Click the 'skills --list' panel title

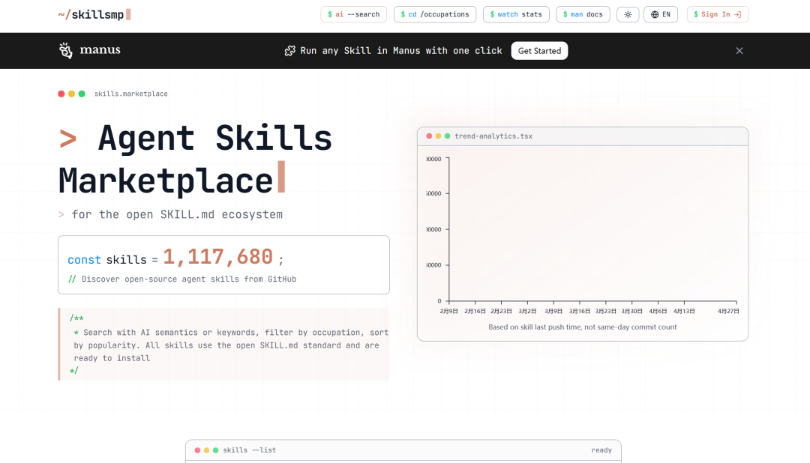click(x=250, y=450)
